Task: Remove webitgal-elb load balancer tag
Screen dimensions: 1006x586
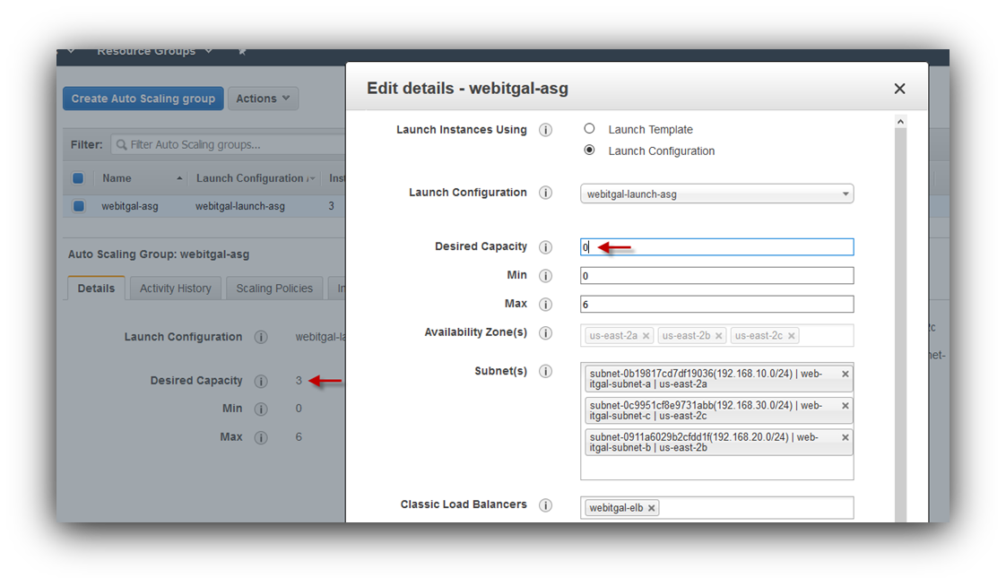Action: pos(651,508)
